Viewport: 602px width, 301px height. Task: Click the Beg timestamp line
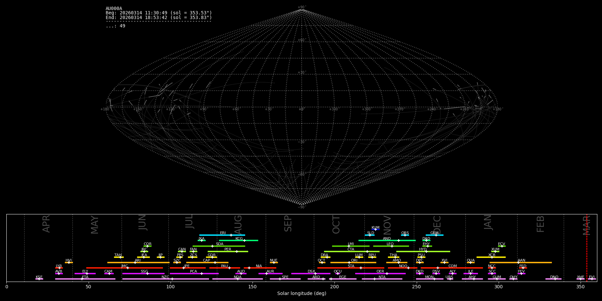159,13
